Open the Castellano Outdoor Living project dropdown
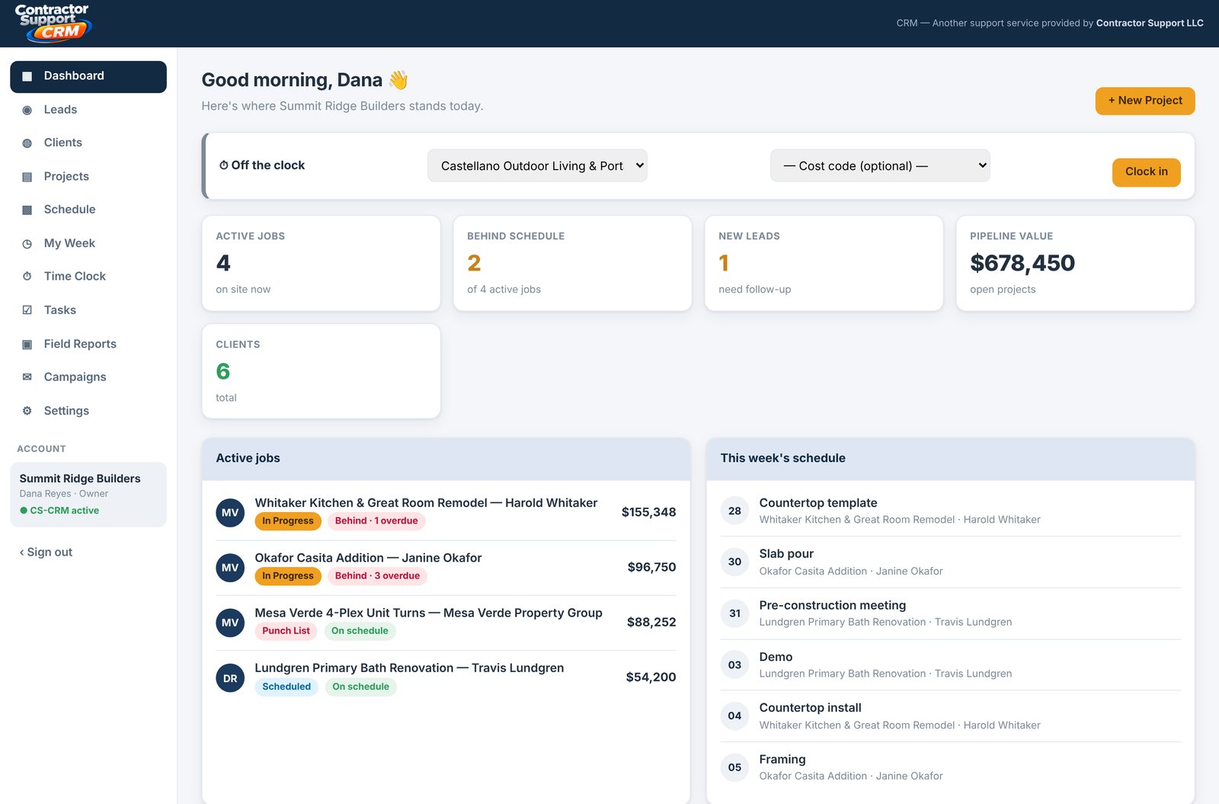The height and width of the screenshot is (804, 1219). (x=537, y=165)
